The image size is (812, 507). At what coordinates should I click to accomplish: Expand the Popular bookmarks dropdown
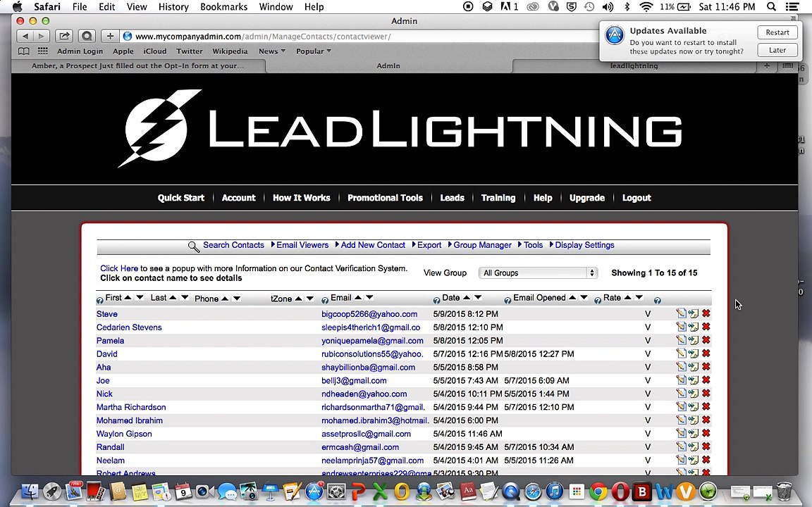(x=313, y=51)
